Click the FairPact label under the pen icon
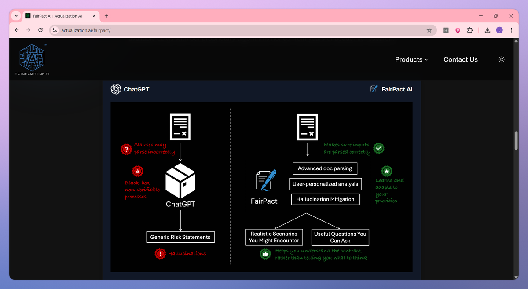Screen dimensions: 528x289 coord(264,201)
